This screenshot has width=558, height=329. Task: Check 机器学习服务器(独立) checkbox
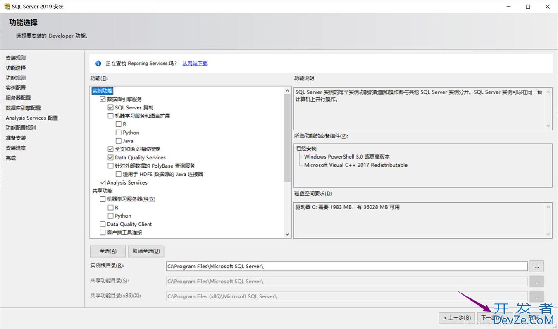click(103, 199)
